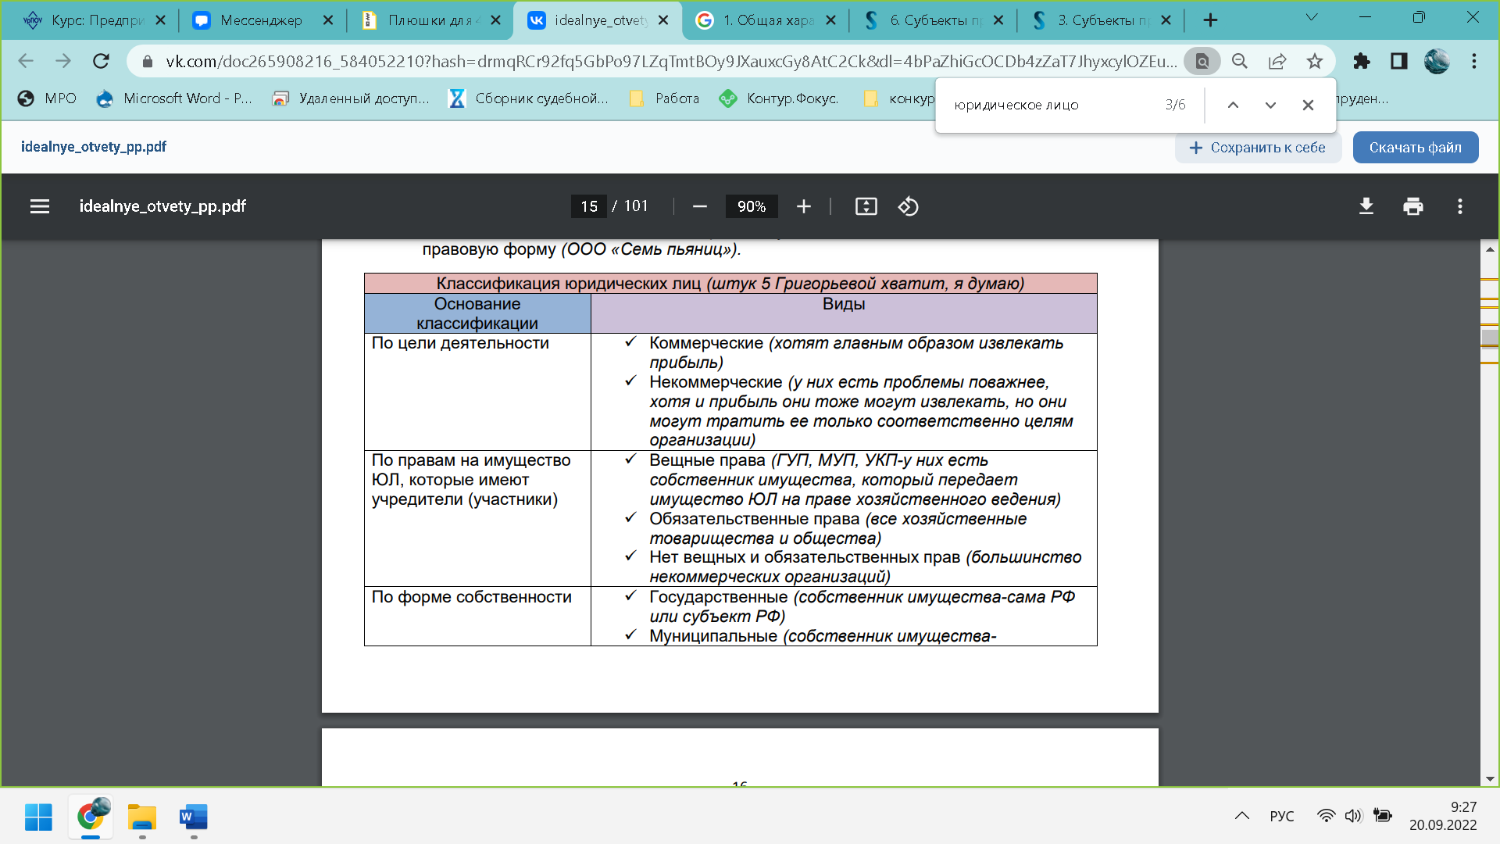
Task: Switch input language РУС
Action: tap(1282, 817)
